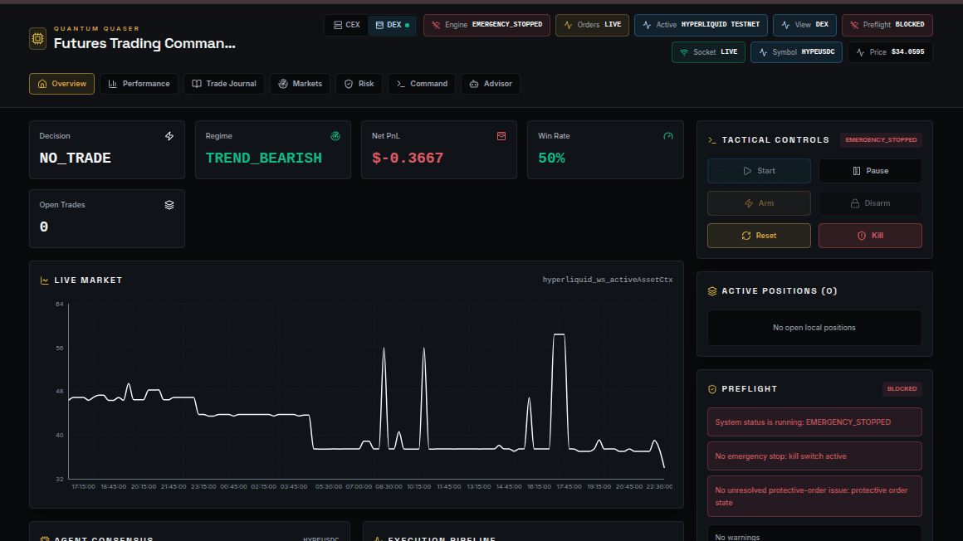This screenshot has width=963, height=541.
Task: Click the lightning icon on Decision card
Action: click(x=169, y=136)
